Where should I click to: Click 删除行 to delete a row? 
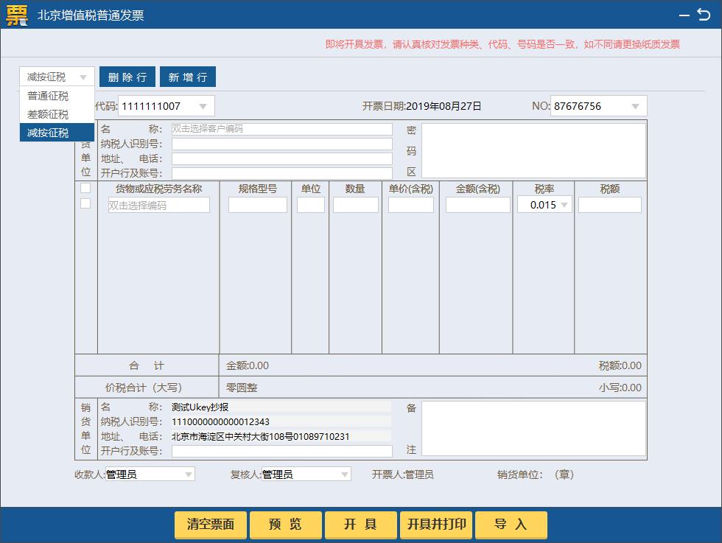(x=127, y=76)
